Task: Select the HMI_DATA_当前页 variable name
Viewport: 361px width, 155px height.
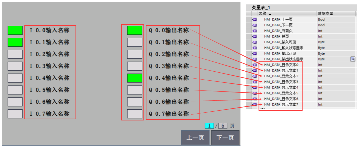Action: 278,31
